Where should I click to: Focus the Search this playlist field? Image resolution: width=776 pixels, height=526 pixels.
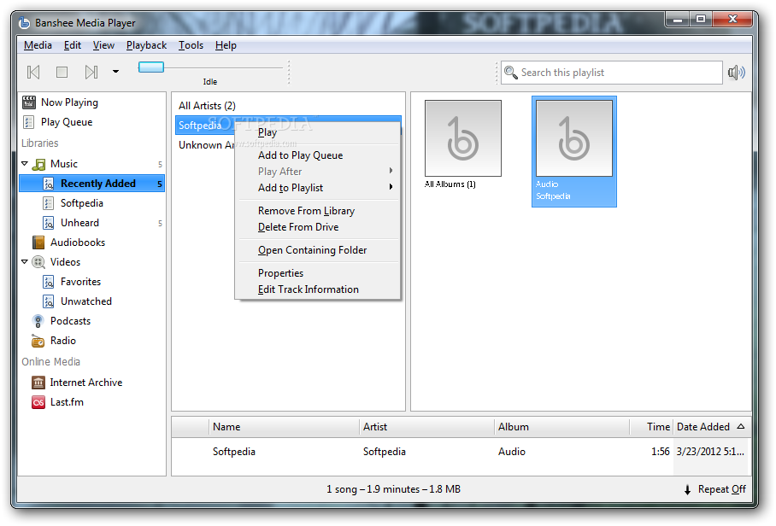(611, 73)
